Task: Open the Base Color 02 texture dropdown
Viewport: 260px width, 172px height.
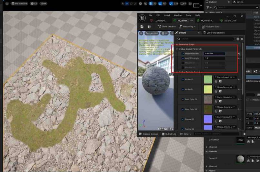Action: click(225, 107)
